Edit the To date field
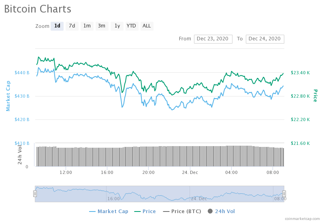The width and height of the screenshot is (324, 222). point(265,39)
